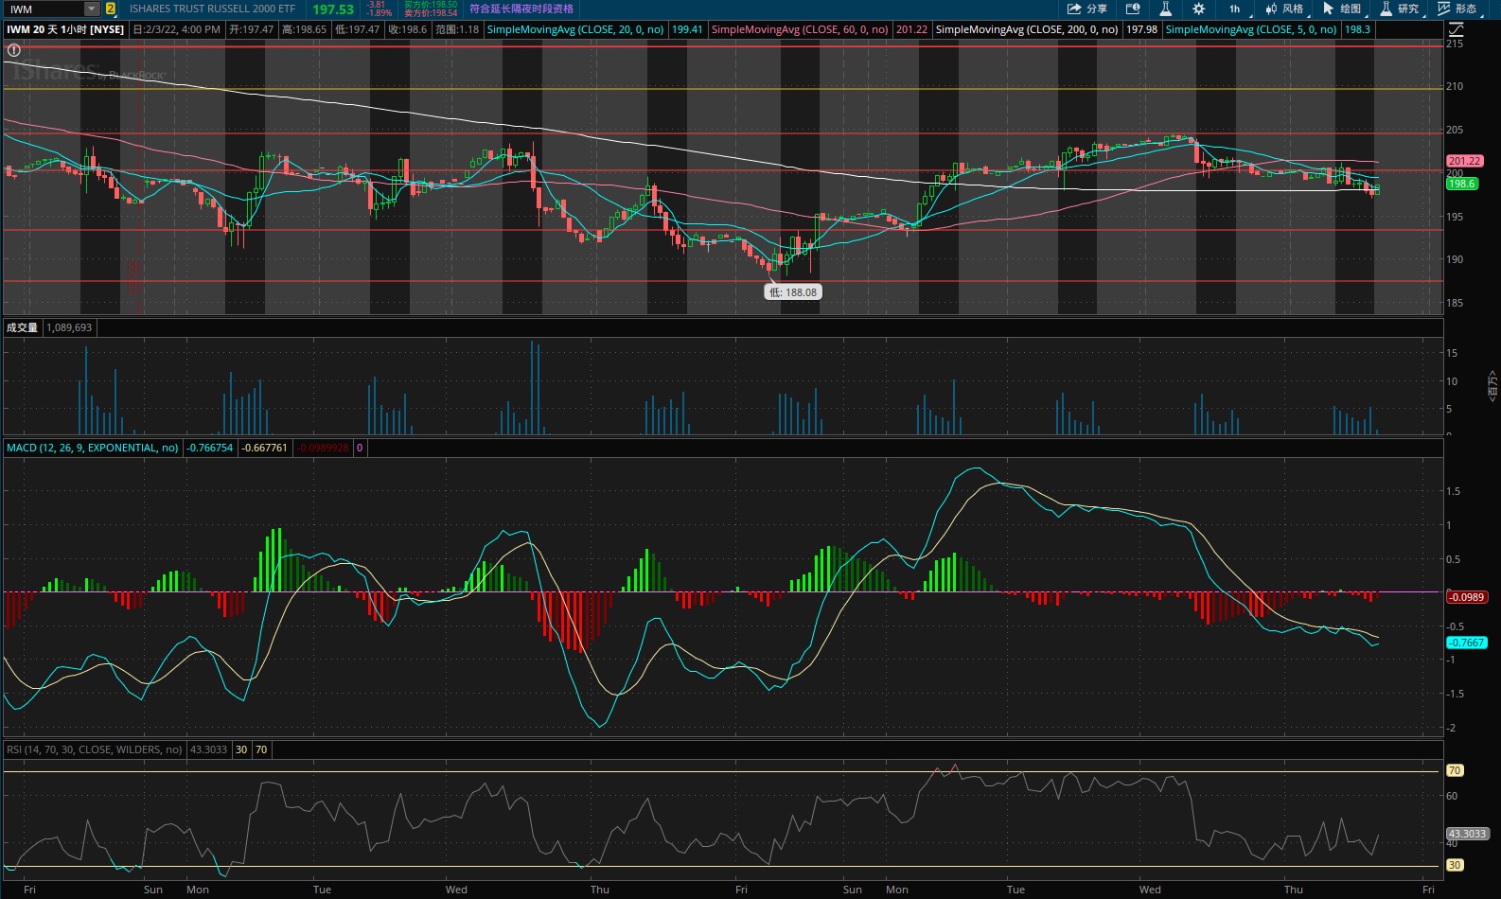
Task: Click the price axis scale icon above 215
Action: [1456, 30]
